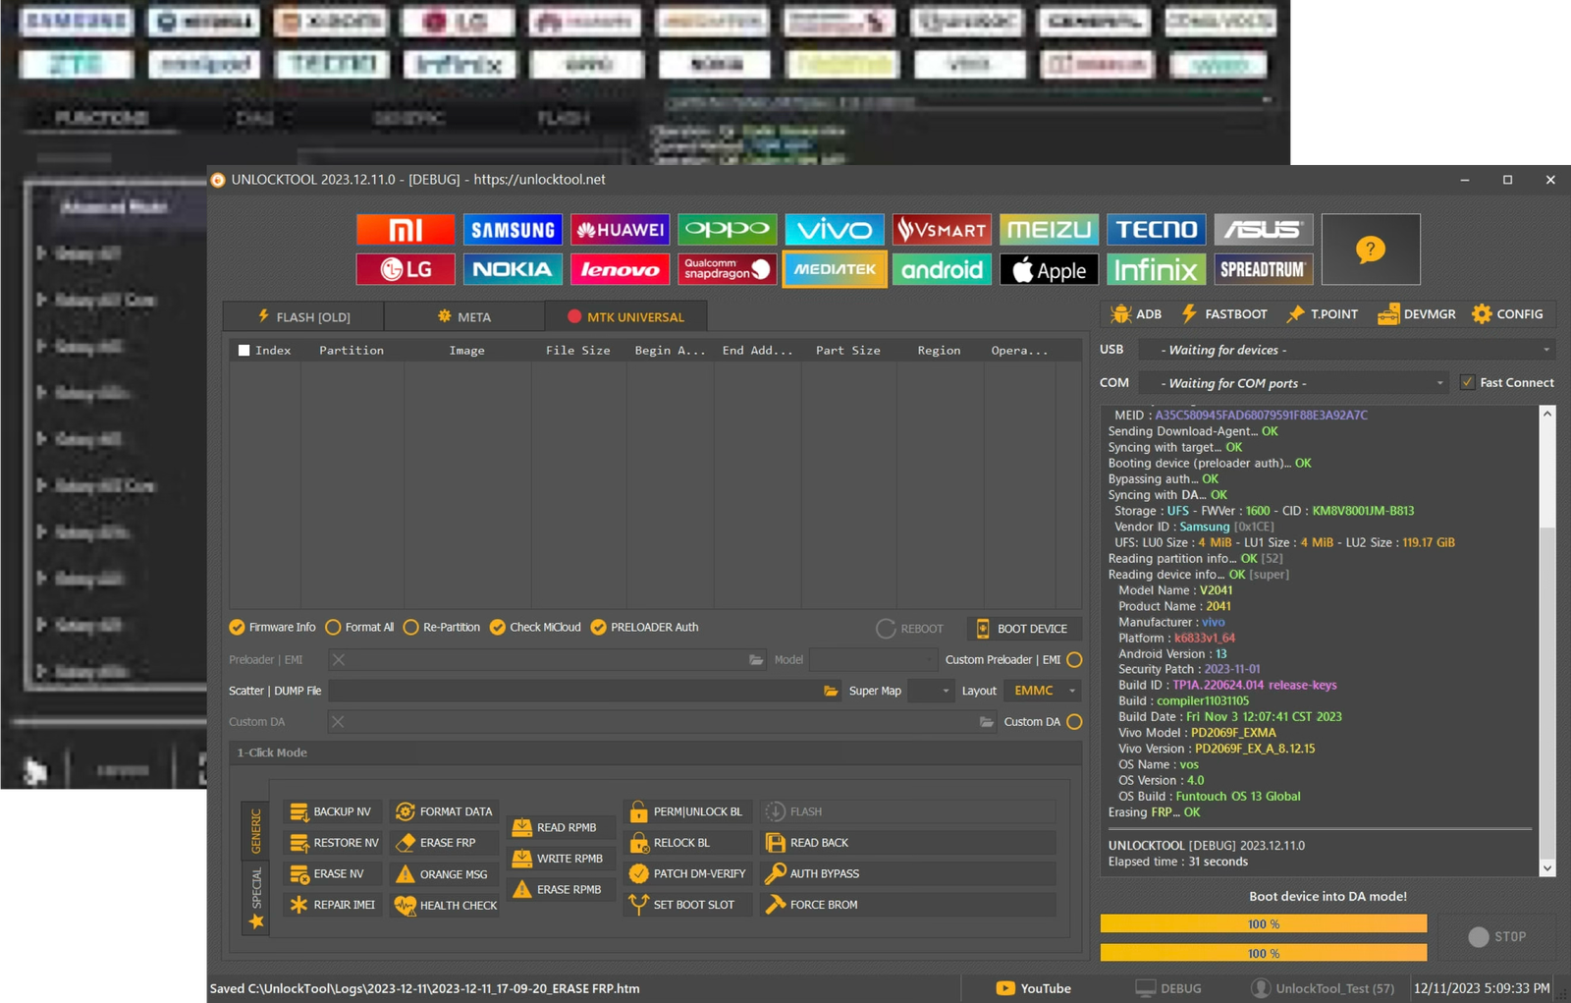Switch to the META tab
Image resolution: width=1571 pixels, height=1003 pixels.
463,316
